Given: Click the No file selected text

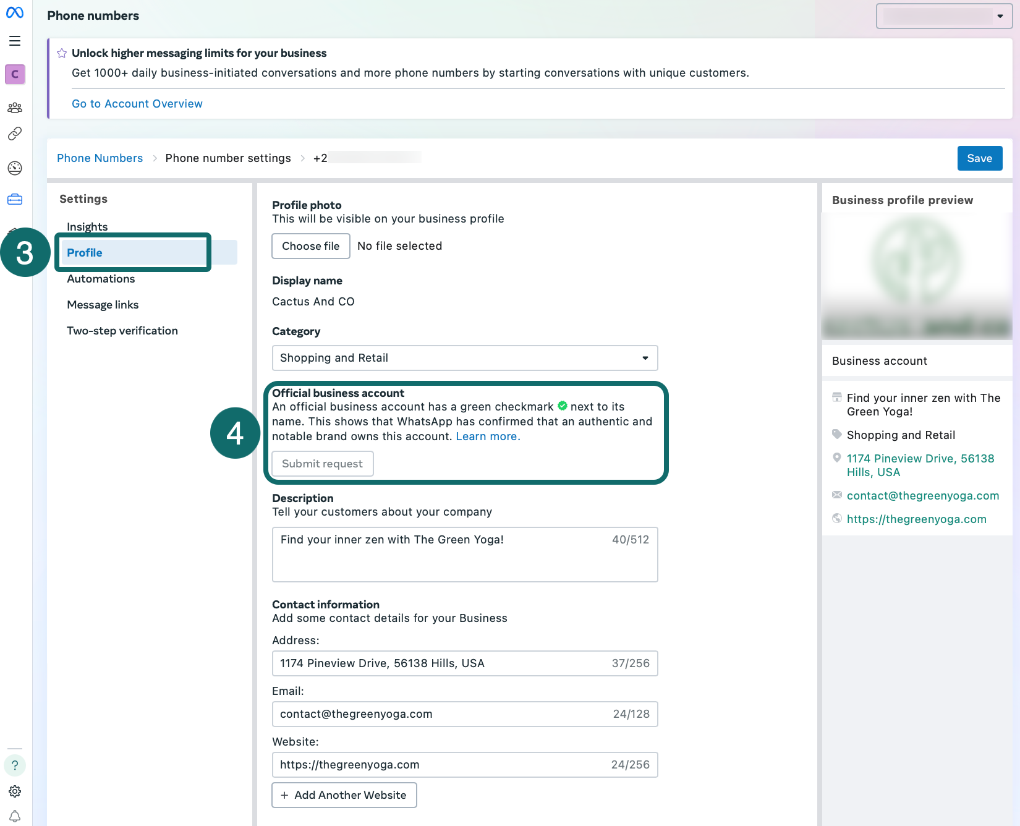Looking at the screenshot, I should pos(400,246).
